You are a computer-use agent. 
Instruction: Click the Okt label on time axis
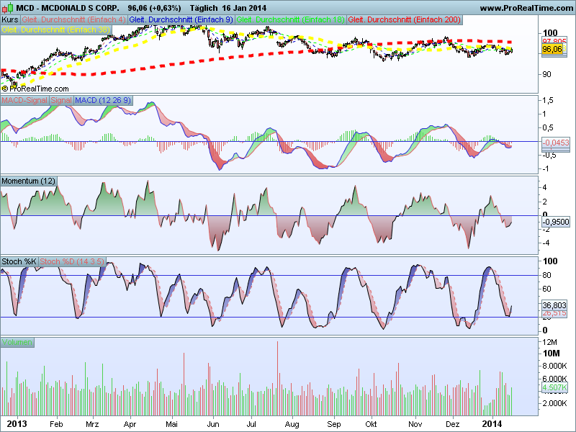(x=371, y=424)
